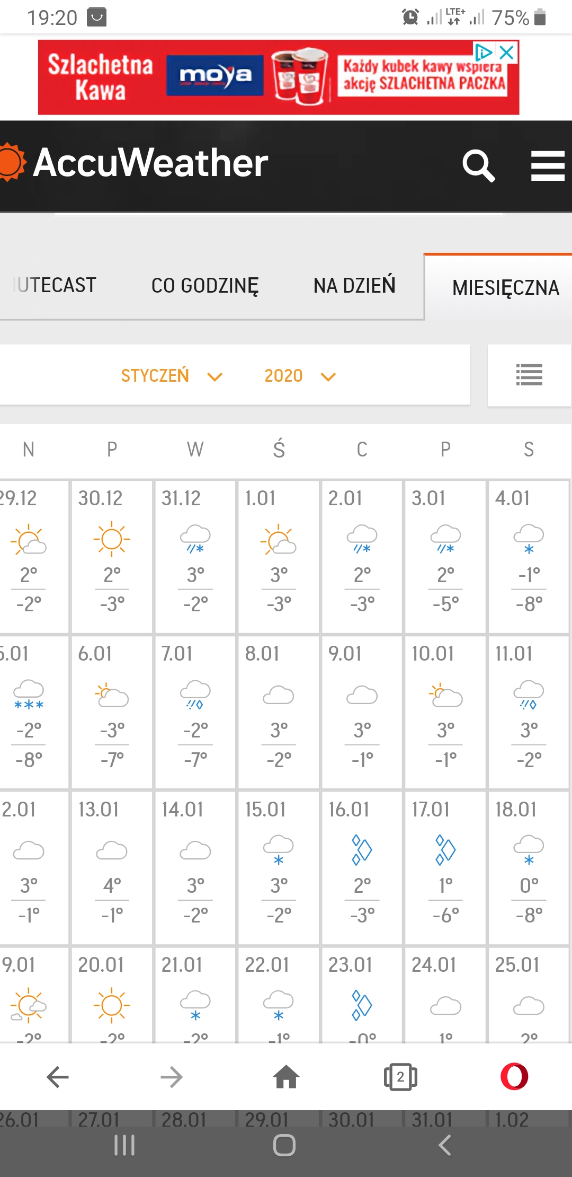Switch to the NA DZIEŃ tab
The width and height of the screenshot is (572, 1177).
[x=354, y=286]
